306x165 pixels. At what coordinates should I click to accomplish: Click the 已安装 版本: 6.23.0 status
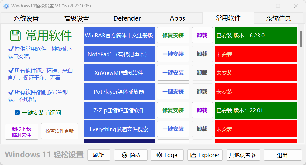point(256,35)
